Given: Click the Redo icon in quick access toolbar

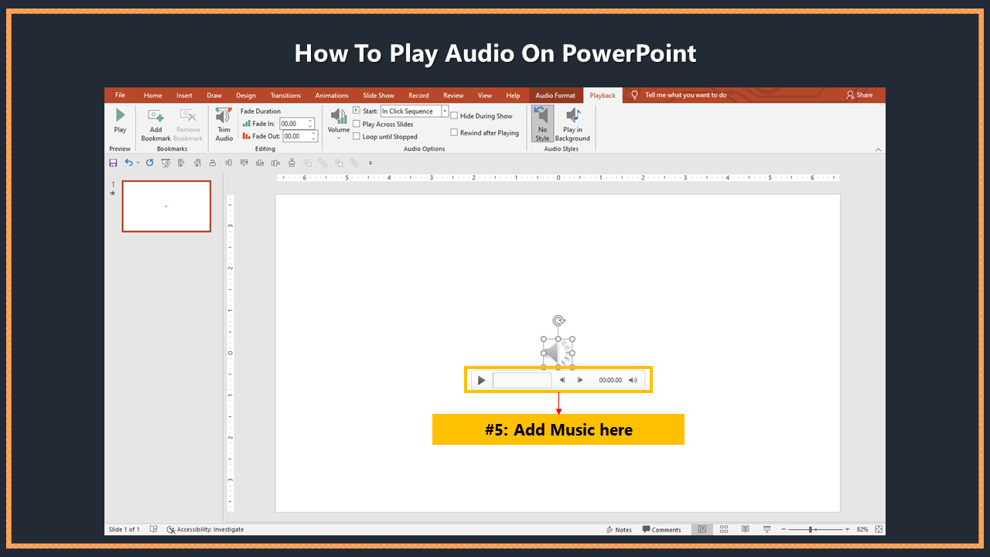Looking at the screenshot, I should (x=149, y=162).
